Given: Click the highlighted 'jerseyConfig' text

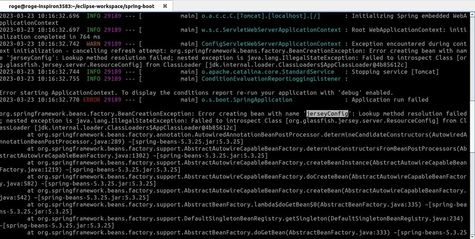Looking at the screenshot, I should (327, 114).
